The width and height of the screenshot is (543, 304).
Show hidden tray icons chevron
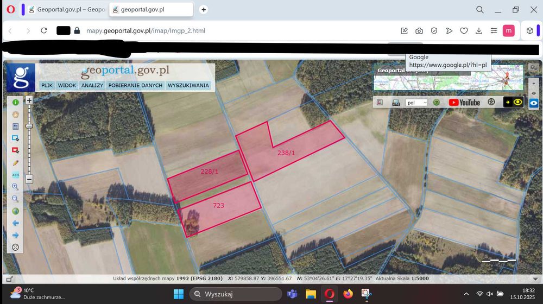[466, 294]
